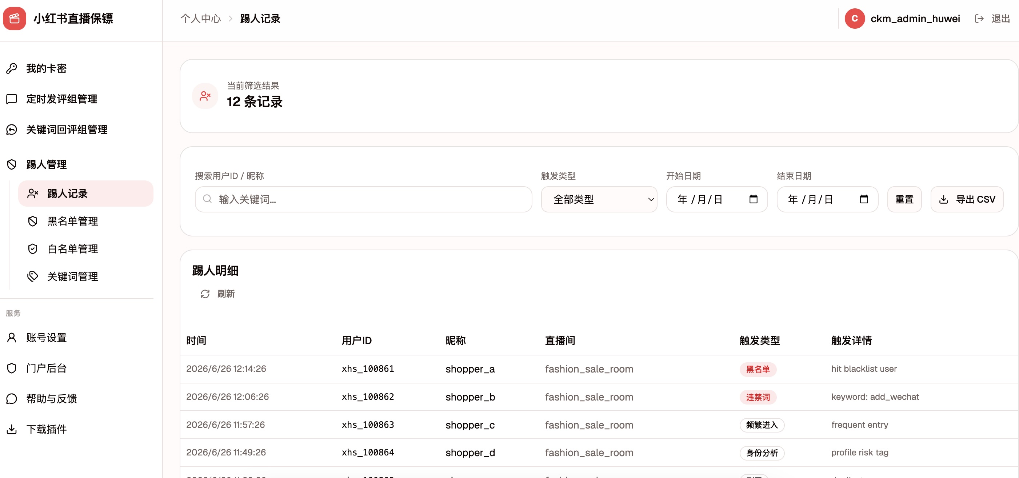Click the check shield icon for 白名单管理

click(33, 249)
